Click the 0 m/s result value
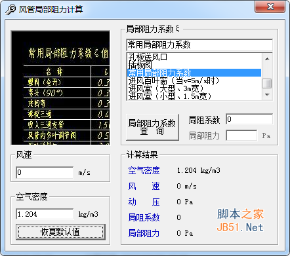Image resolution: width=290 pixels, height=256 pixels. click(x=186, y=186)
